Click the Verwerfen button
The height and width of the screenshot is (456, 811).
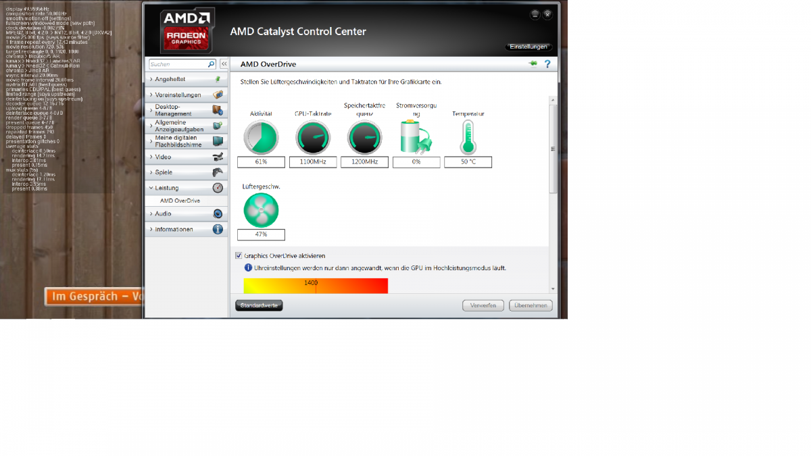pos(483,305)
